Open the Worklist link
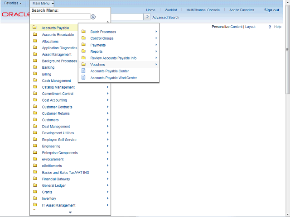 pos(171,10)
